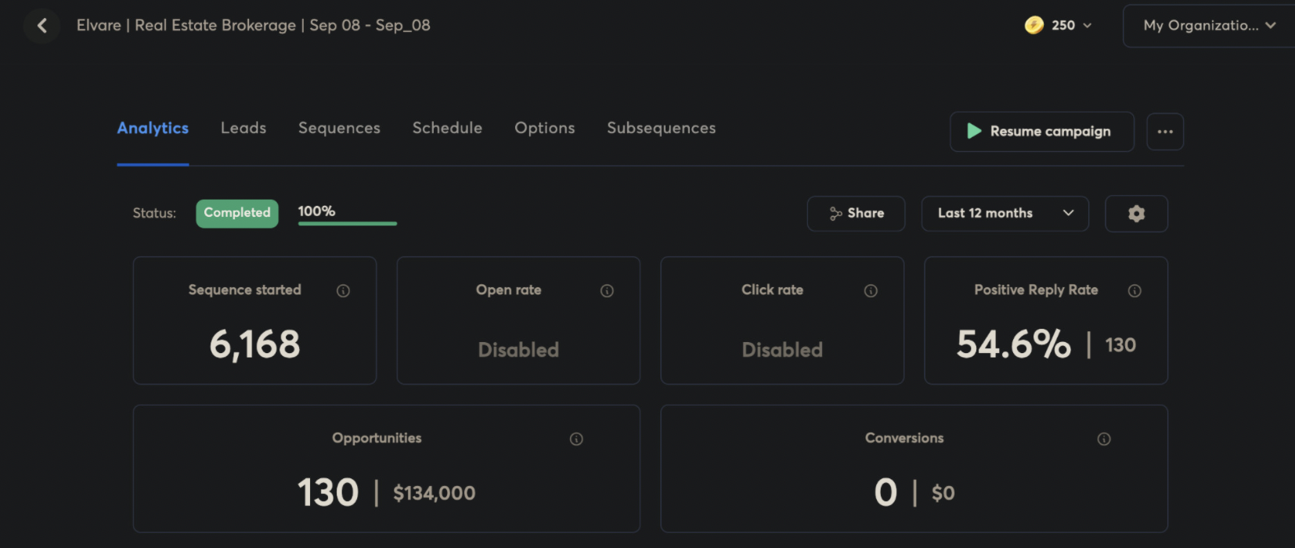Click the Resume campaign button

(x=1042, y=132)
